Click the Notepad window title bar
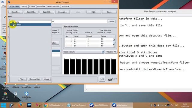Image resolution: width=192 pixels, height=108 pixels. point(155,11)
